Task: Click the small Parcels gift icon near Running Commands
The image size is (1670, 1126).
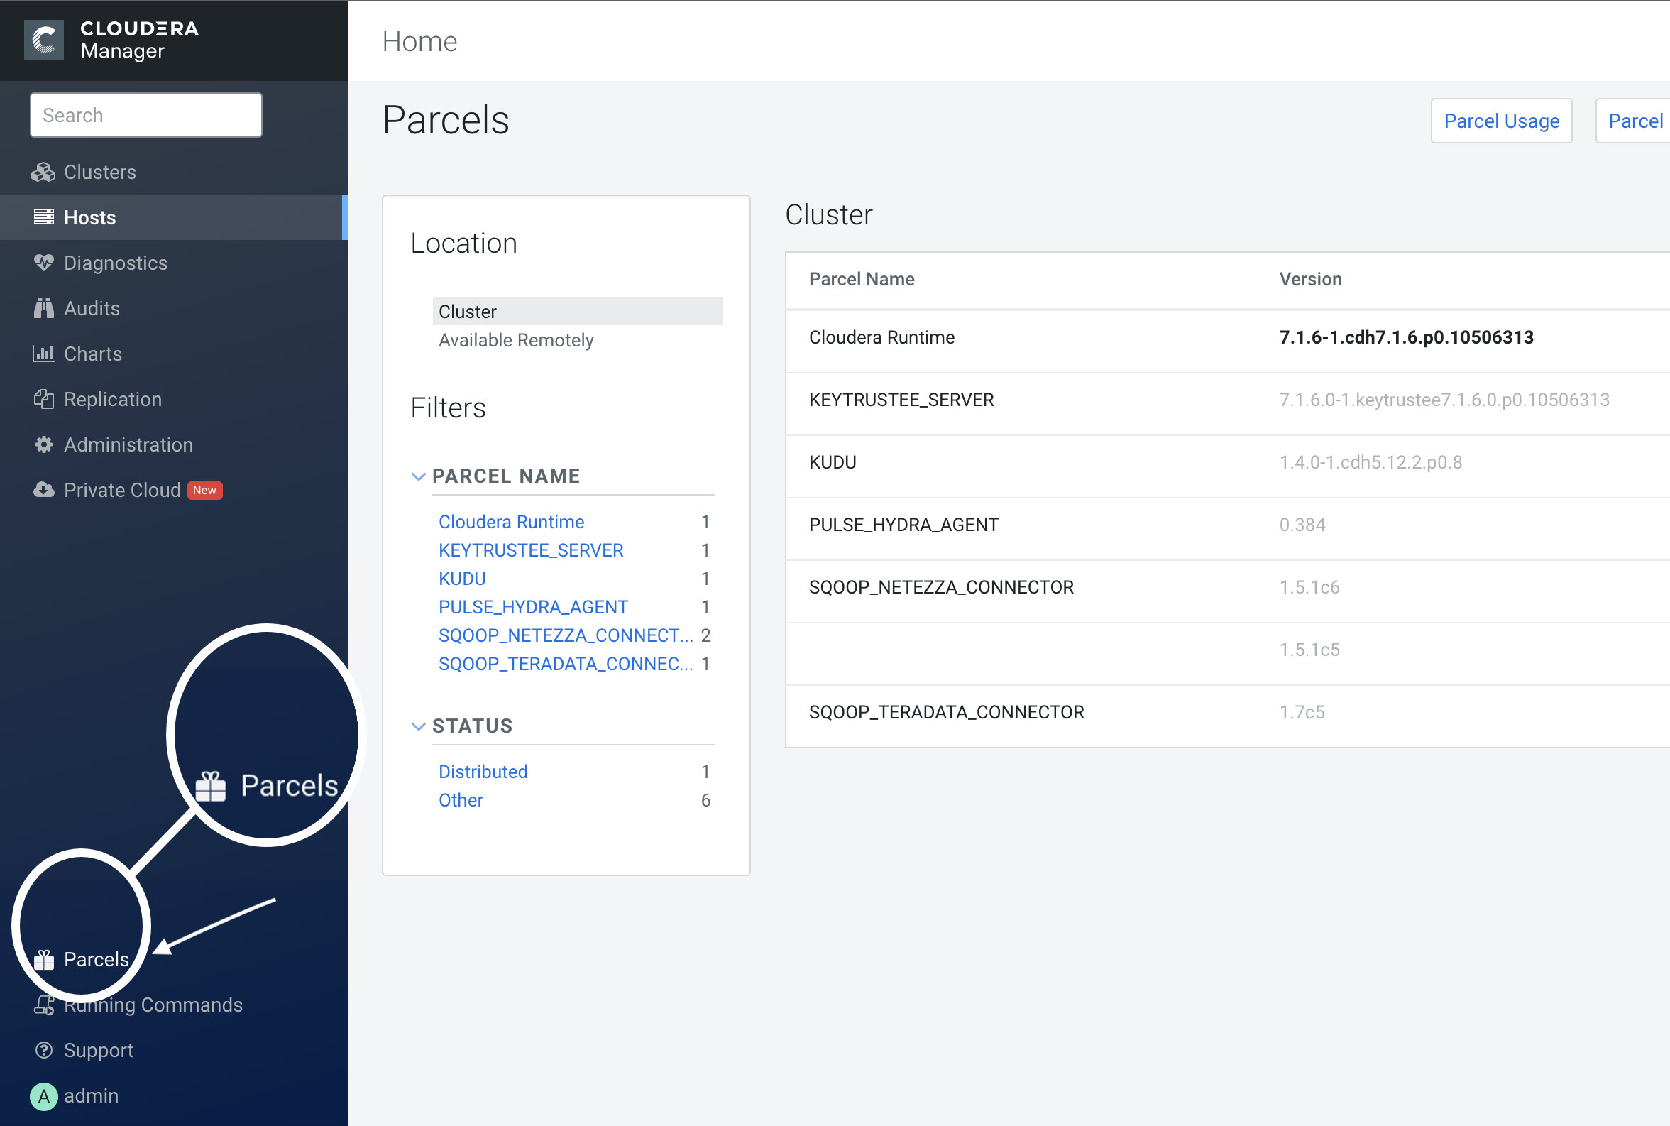Action: (x=44, y=959)
